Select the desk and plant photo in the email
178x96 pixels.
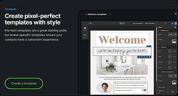click(x=122, y=65)
